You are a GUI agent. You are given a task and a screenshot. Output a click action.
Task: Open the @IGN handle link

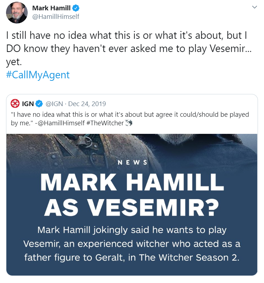[x=54, y=104]
